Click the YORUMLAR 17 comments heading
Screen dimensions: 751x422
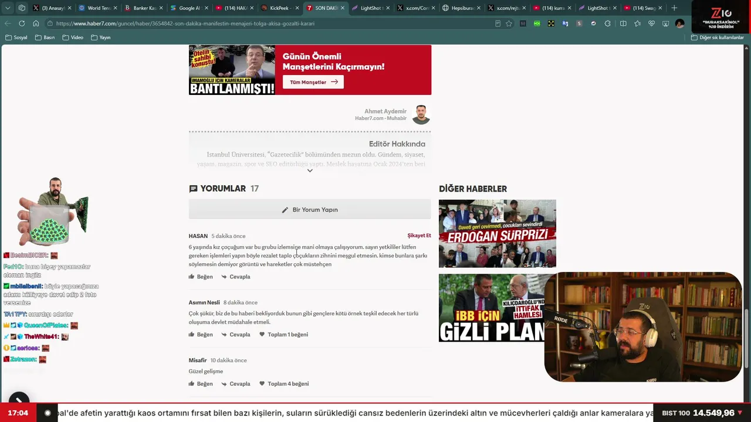point(224,189)
